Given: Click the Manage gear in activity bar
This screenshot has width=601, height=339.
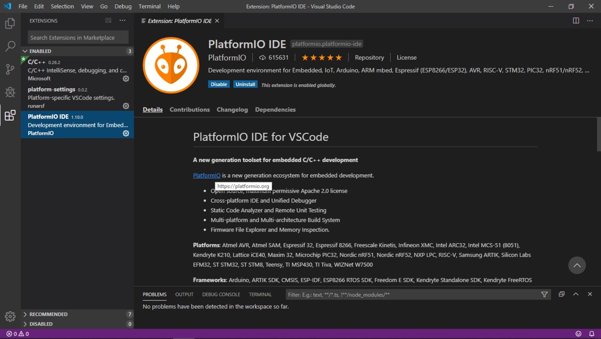Looking at the screenshot, I should 10,316.
